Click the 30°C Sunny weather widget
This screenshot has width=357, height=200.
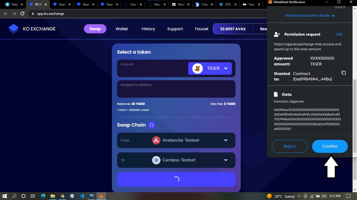pos(281,196)
